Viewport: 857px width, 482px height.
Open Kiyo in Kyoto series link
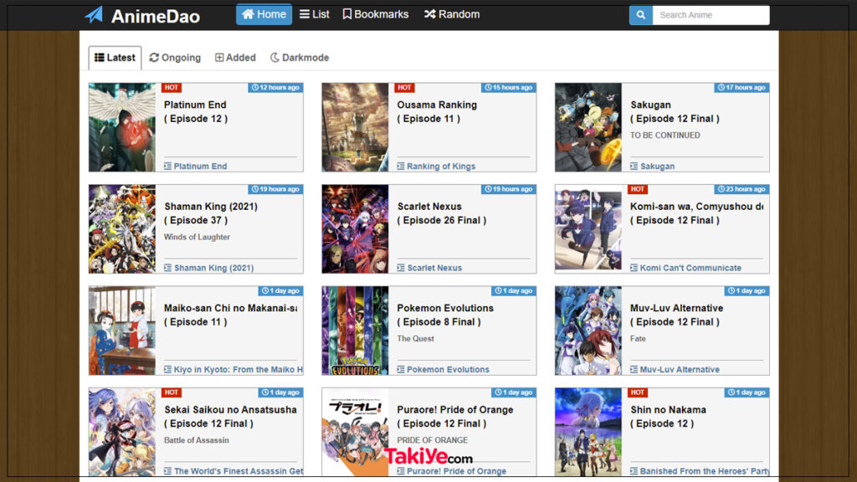[238, 369]
